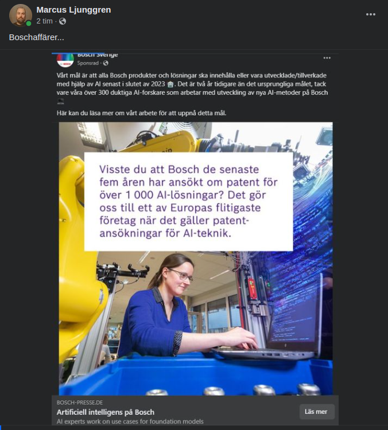388x430 pixels.
Task: Click the 'Sponsrad' label
Action: coord(88,63)
